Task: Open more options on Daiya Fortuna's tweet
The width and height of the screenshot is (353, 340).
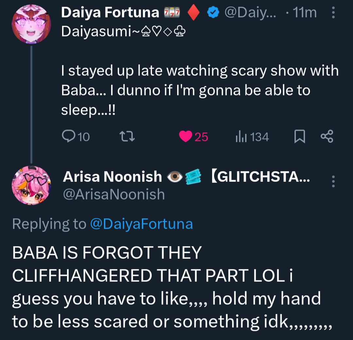Action: [333, 13]
